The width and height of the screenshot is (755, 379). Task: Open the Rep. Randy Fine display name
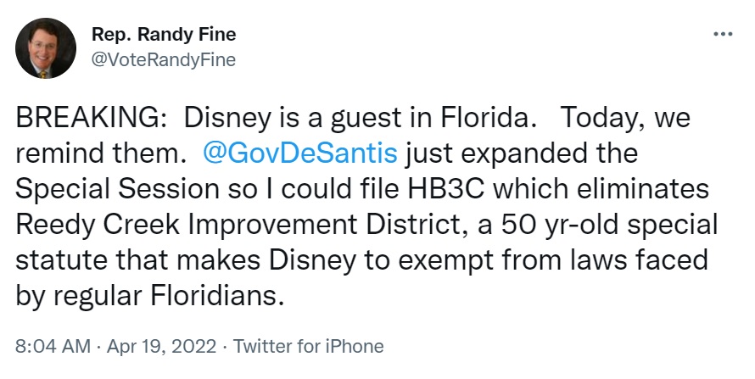163,35
